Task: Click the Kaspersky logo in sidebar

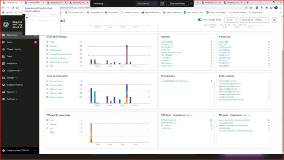Action: [6, 24]
